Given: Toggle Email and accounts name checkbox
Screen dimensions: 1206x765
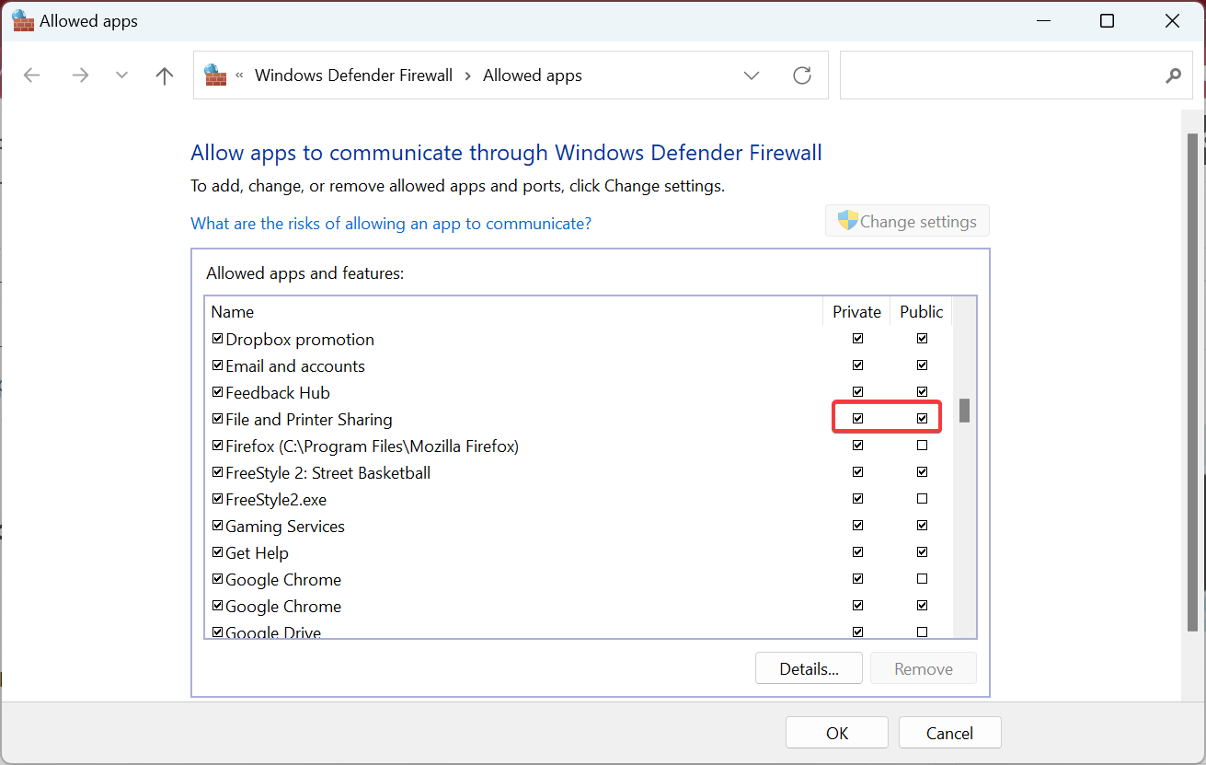Looking at the screenshot, I should (218, 366).
